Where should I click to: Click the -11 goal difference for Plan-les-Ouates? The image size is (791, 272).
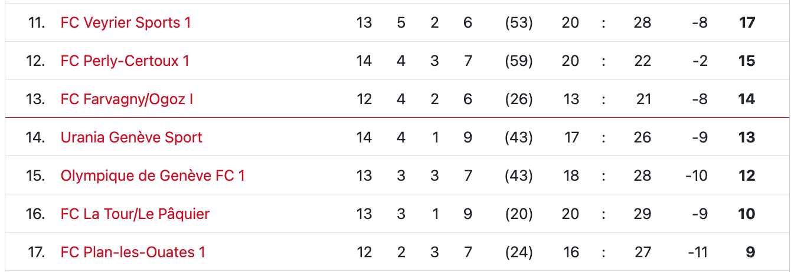click(697, 252)
